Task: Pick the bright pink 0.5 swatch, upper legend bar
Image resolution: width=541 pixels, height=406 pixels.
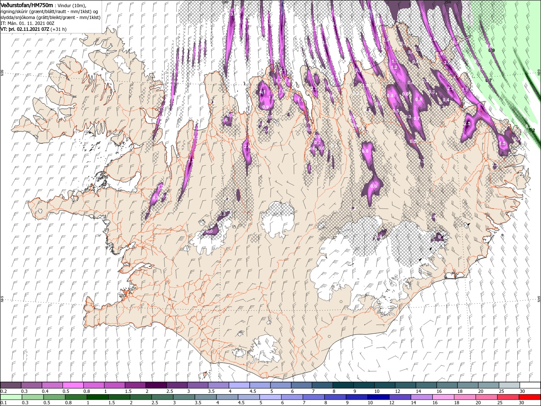Action: click(73, 385)
